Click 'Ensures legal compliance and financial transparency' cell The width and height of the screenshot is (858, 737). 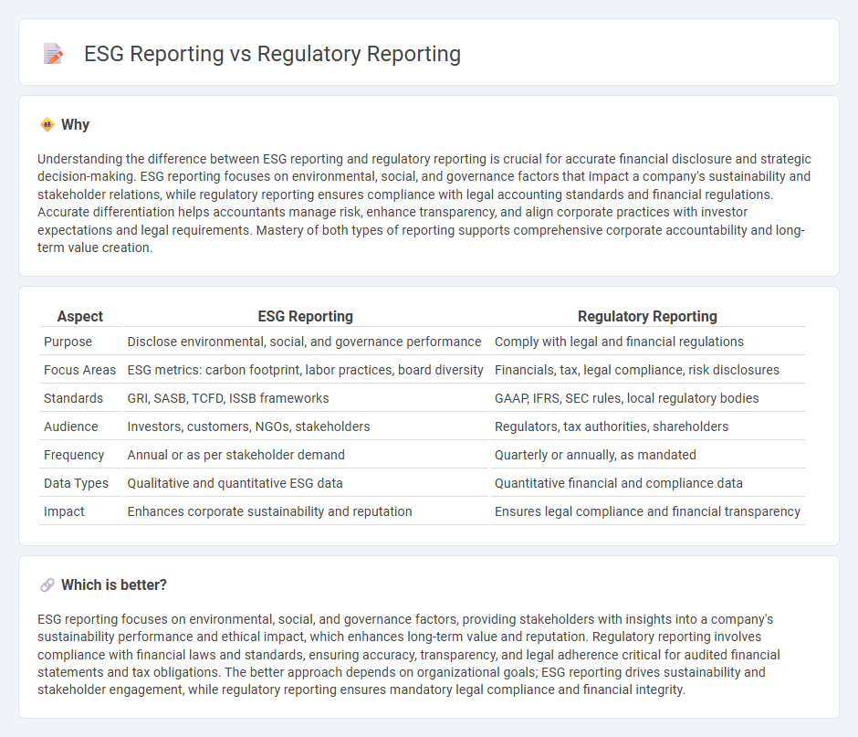[x=647, y=511]
